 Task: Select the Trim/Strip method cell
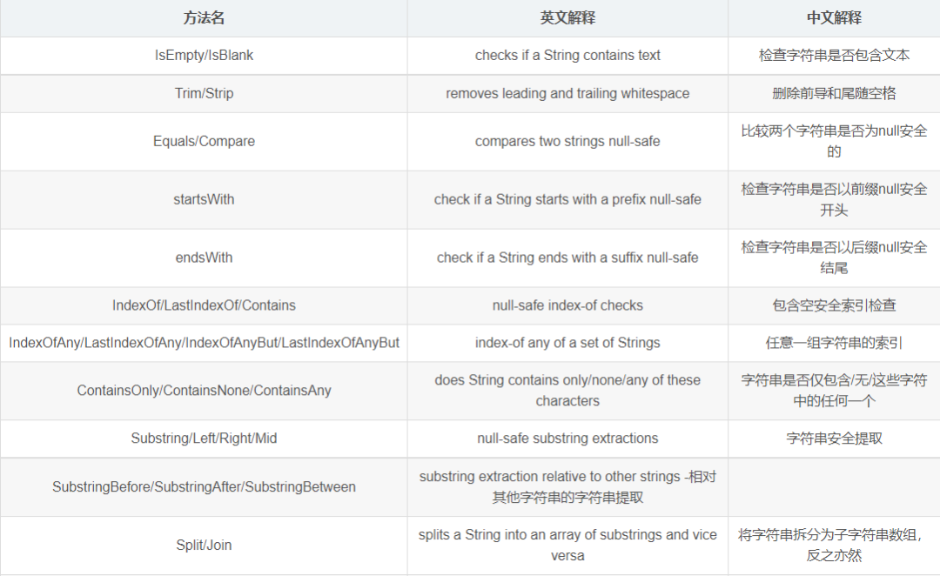coord(204,93)
